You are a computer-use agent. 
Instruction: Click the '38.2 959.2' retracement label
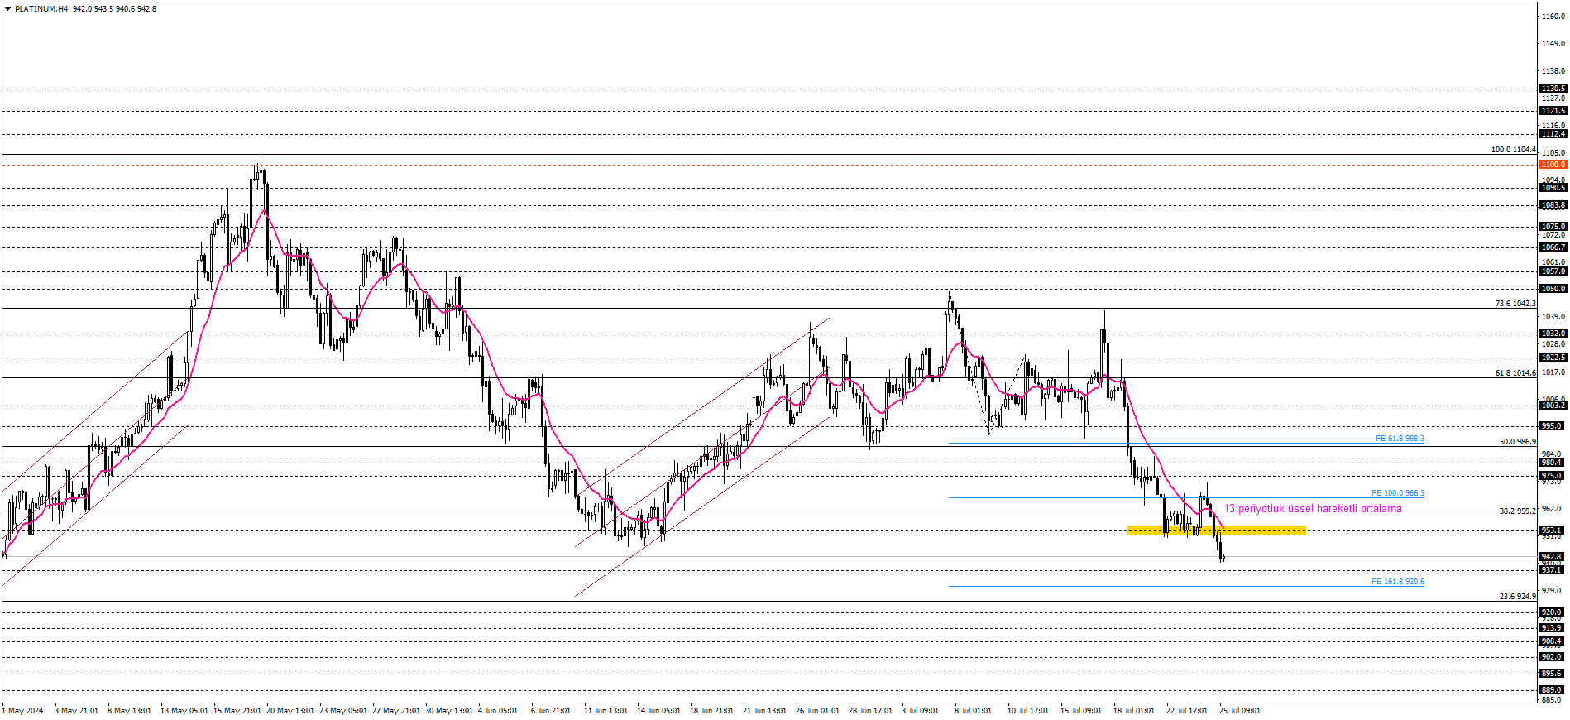pyautogui.click(x=1517, y=511)
